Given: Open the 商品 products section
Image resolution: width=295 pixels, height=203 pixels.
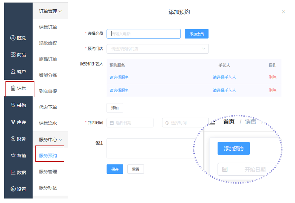Looking at the screenshot, I should [18, 55].
